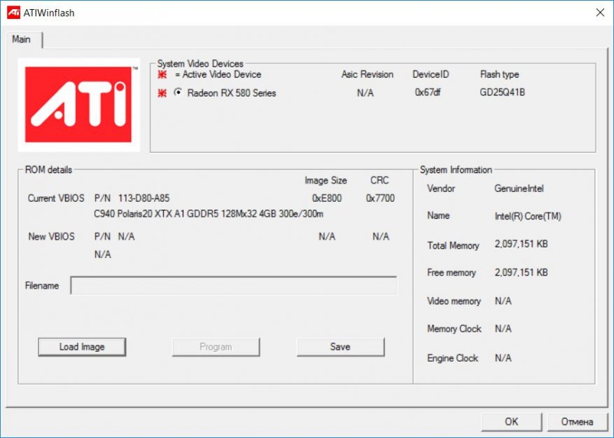The image size is (614, 438).
Task: Click the large ATI logo image
Action: tap(78, 105)
